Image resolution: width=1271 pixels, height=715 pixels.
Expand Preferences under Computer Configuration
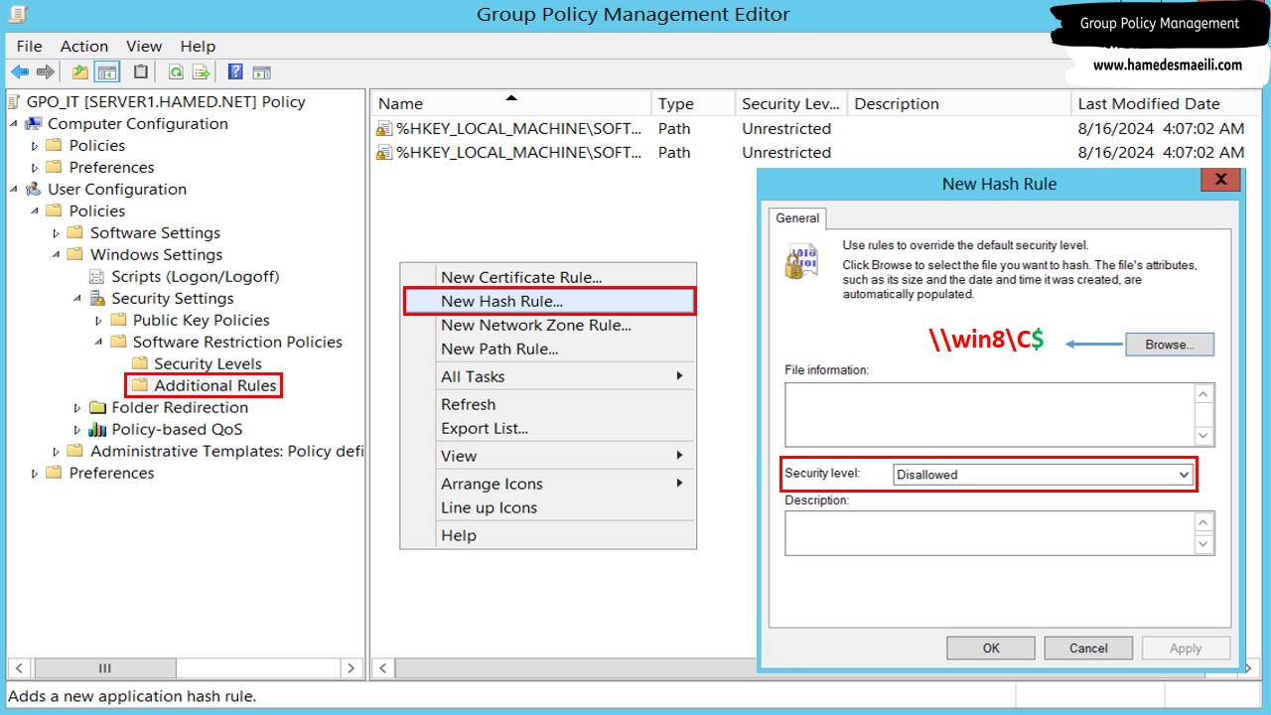[x=35, y=168]
